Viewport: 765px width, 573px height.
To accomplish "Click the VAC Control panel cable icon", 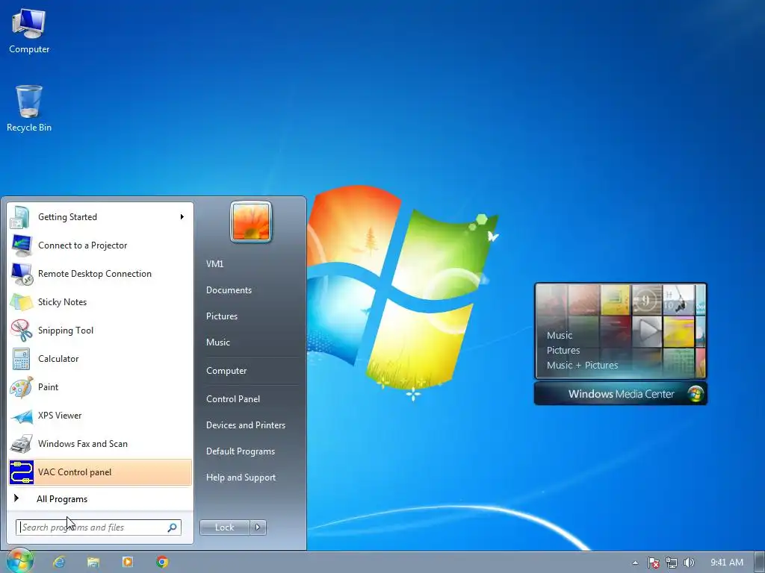I will 22,472.
